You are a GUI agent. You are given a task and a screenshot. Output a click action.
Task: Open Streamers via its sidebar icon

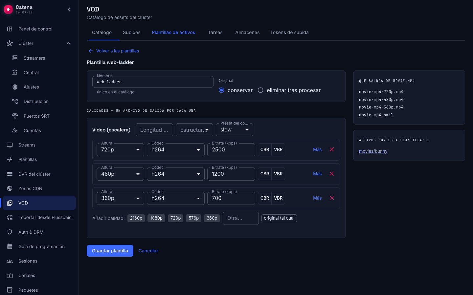tap(15, 58)
